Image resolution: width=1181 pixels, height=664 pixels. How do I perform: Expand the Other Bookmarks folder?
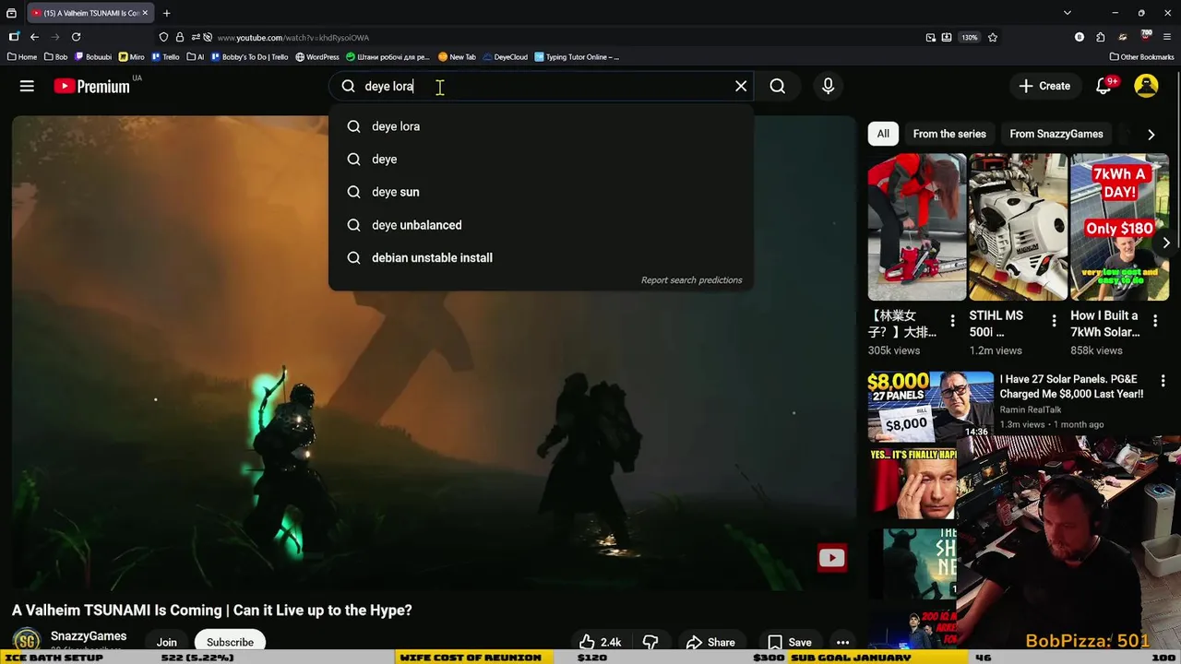tap(1141, 57)
